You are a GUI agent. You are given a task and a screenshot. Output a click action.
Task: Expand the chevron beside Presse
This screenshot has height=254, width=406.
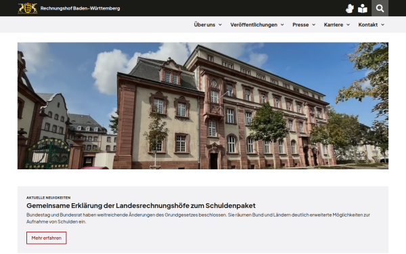[313, 24]
